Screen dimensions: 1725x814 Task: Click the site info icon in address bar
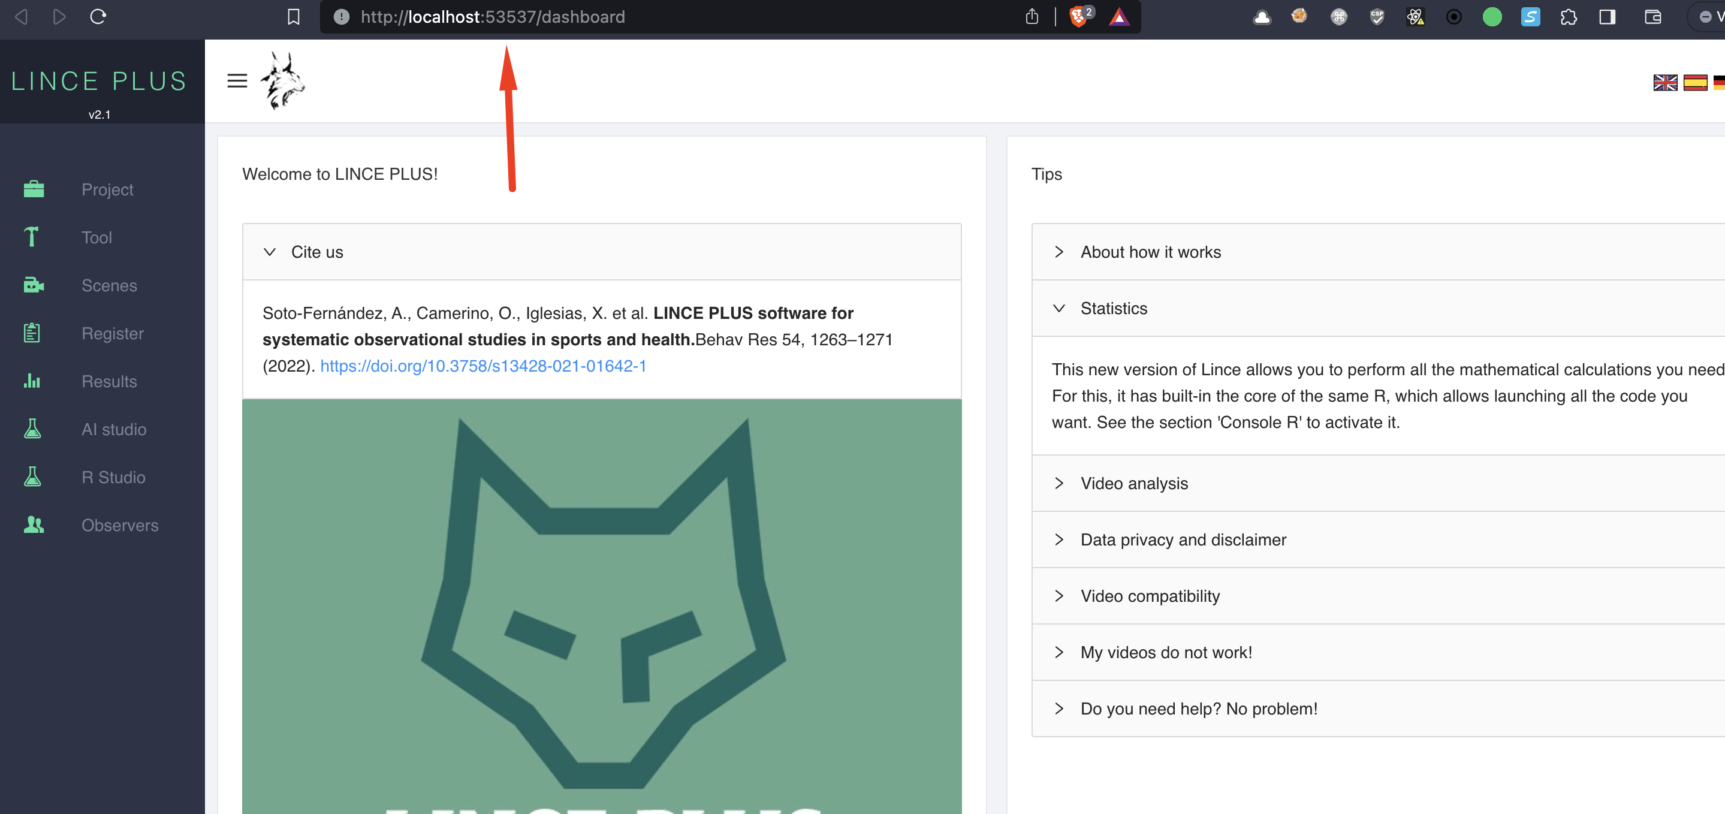pyautogui.click(x=342, y=17)
